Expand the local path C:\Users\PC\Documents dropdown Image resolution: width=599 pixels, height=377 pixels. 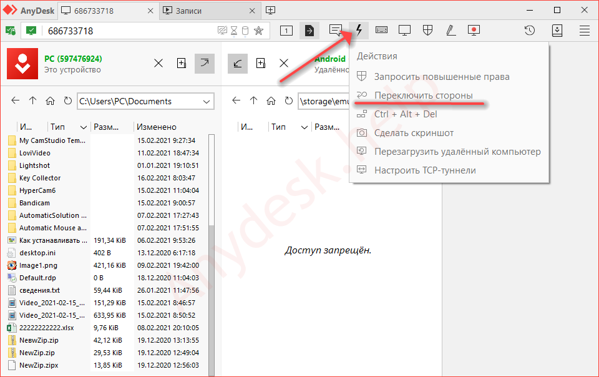(207, 101)
